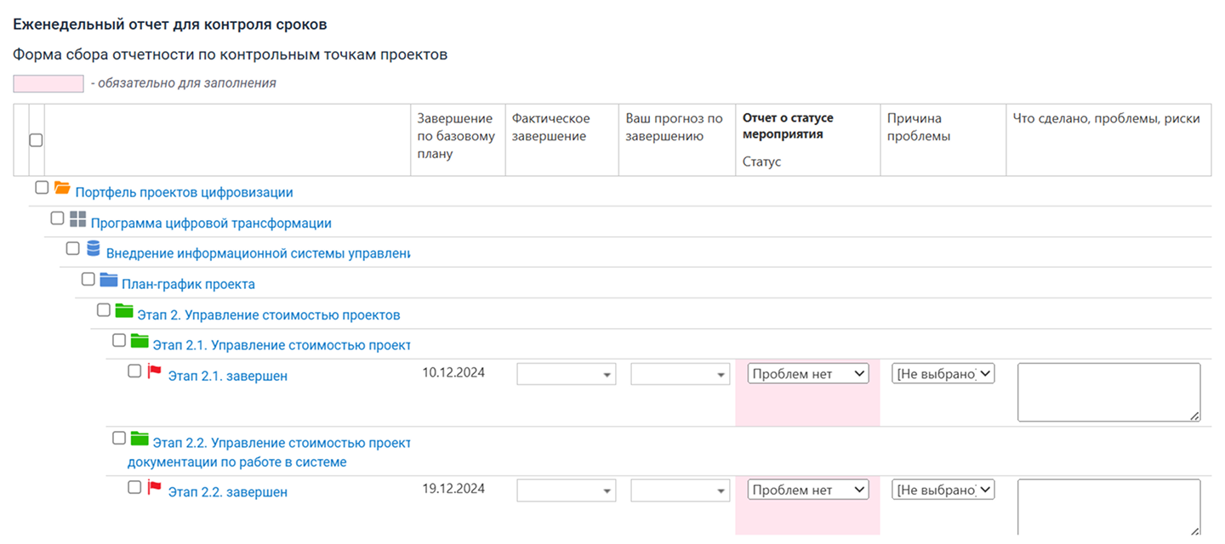Image resolution: width=1225 pixels, height=544 pixels.
Task: Click the grid icon beside Программа цифровой трансформации
Action: pyautogui.click(x=77, y=219)
